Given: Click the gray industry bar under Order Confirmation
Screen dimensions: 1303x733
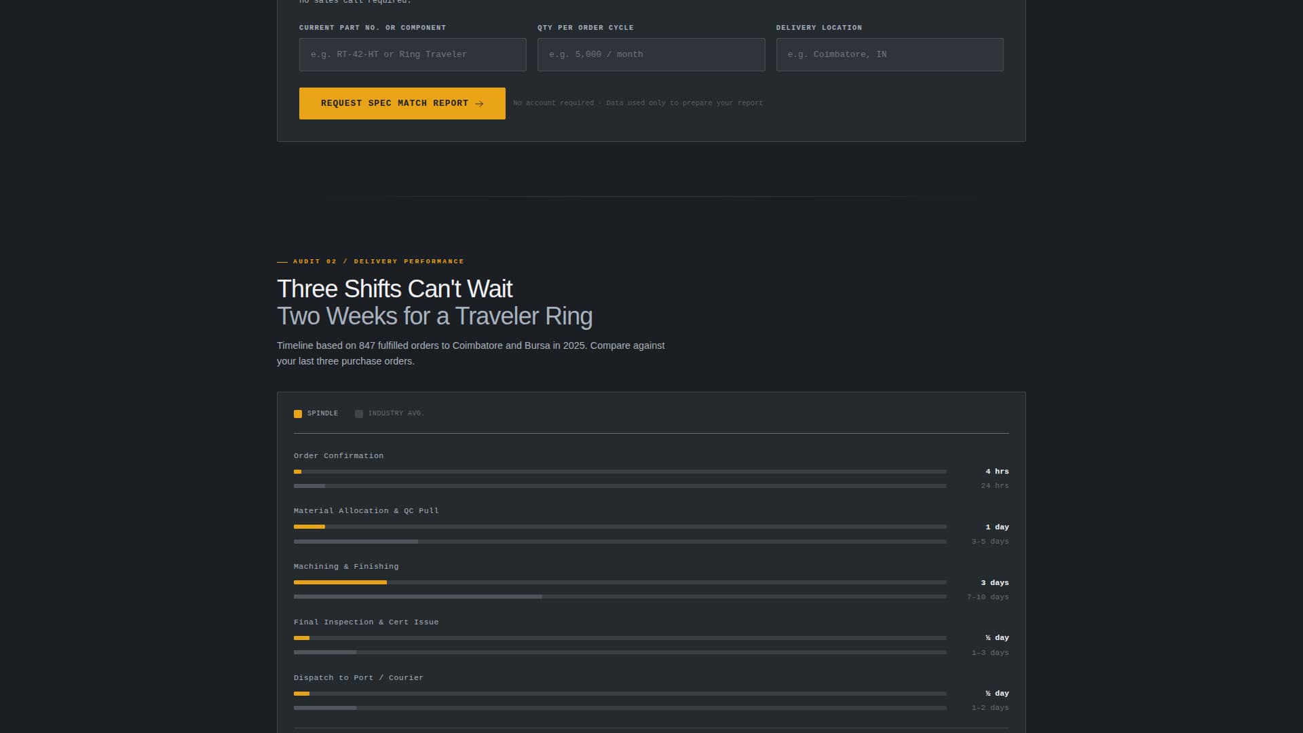Looking at the screenshot, I should (618, 486).
